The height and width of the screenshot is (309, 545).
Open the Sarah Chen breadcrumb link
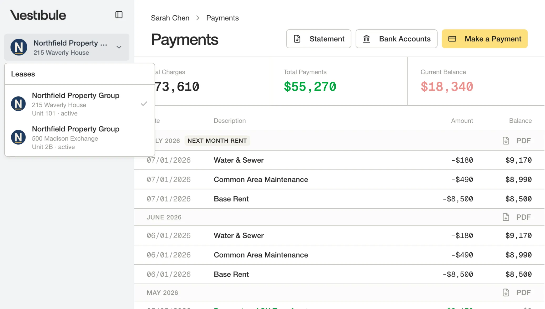pos(170,18)
